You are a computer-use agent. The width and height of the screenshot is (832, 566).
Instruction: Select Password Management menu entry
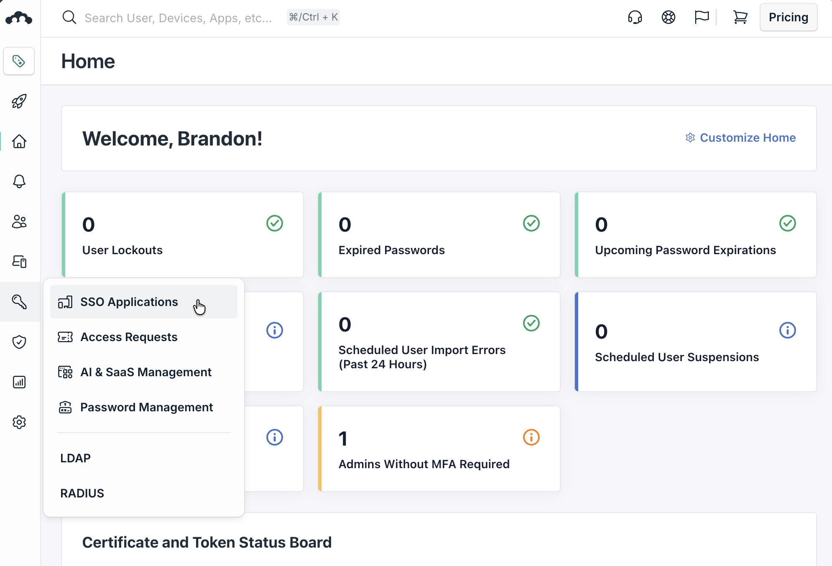[x=146, y=407]
